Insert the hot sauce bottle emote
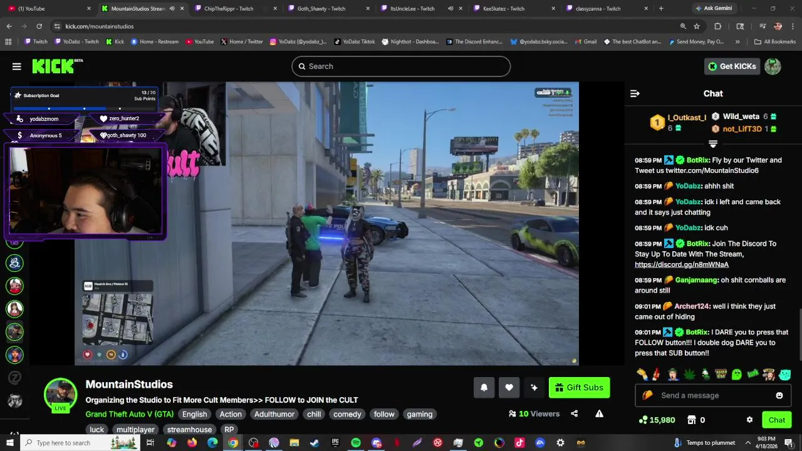802x451 pixels. [x=656, y=375]
